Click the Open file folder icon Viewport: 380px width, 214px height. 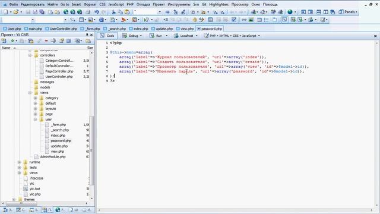point(16,12)
